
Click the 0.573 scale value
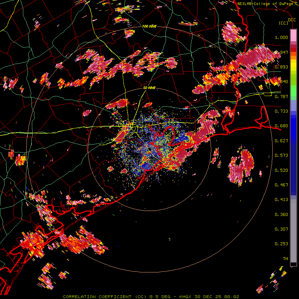[281, 155]
